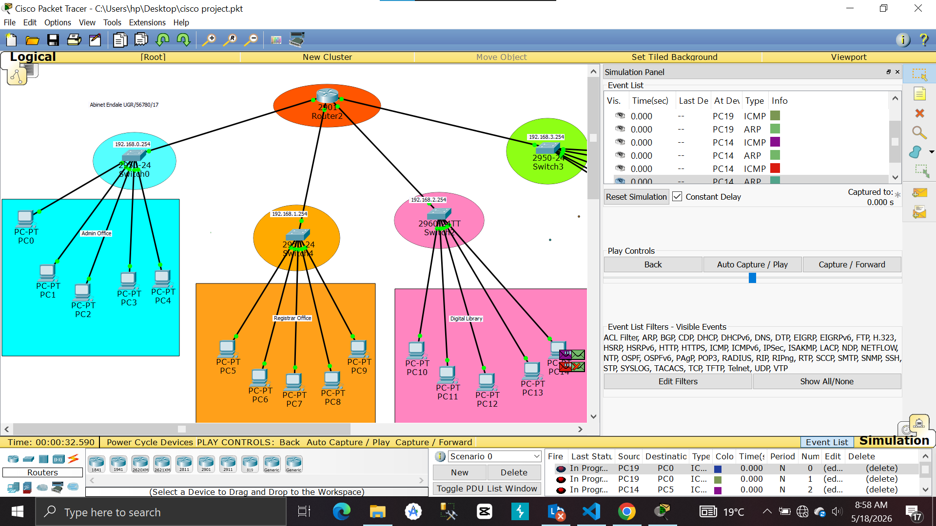Click event list scroll down arrow
The image size is (936, 526).
[895, 178]
